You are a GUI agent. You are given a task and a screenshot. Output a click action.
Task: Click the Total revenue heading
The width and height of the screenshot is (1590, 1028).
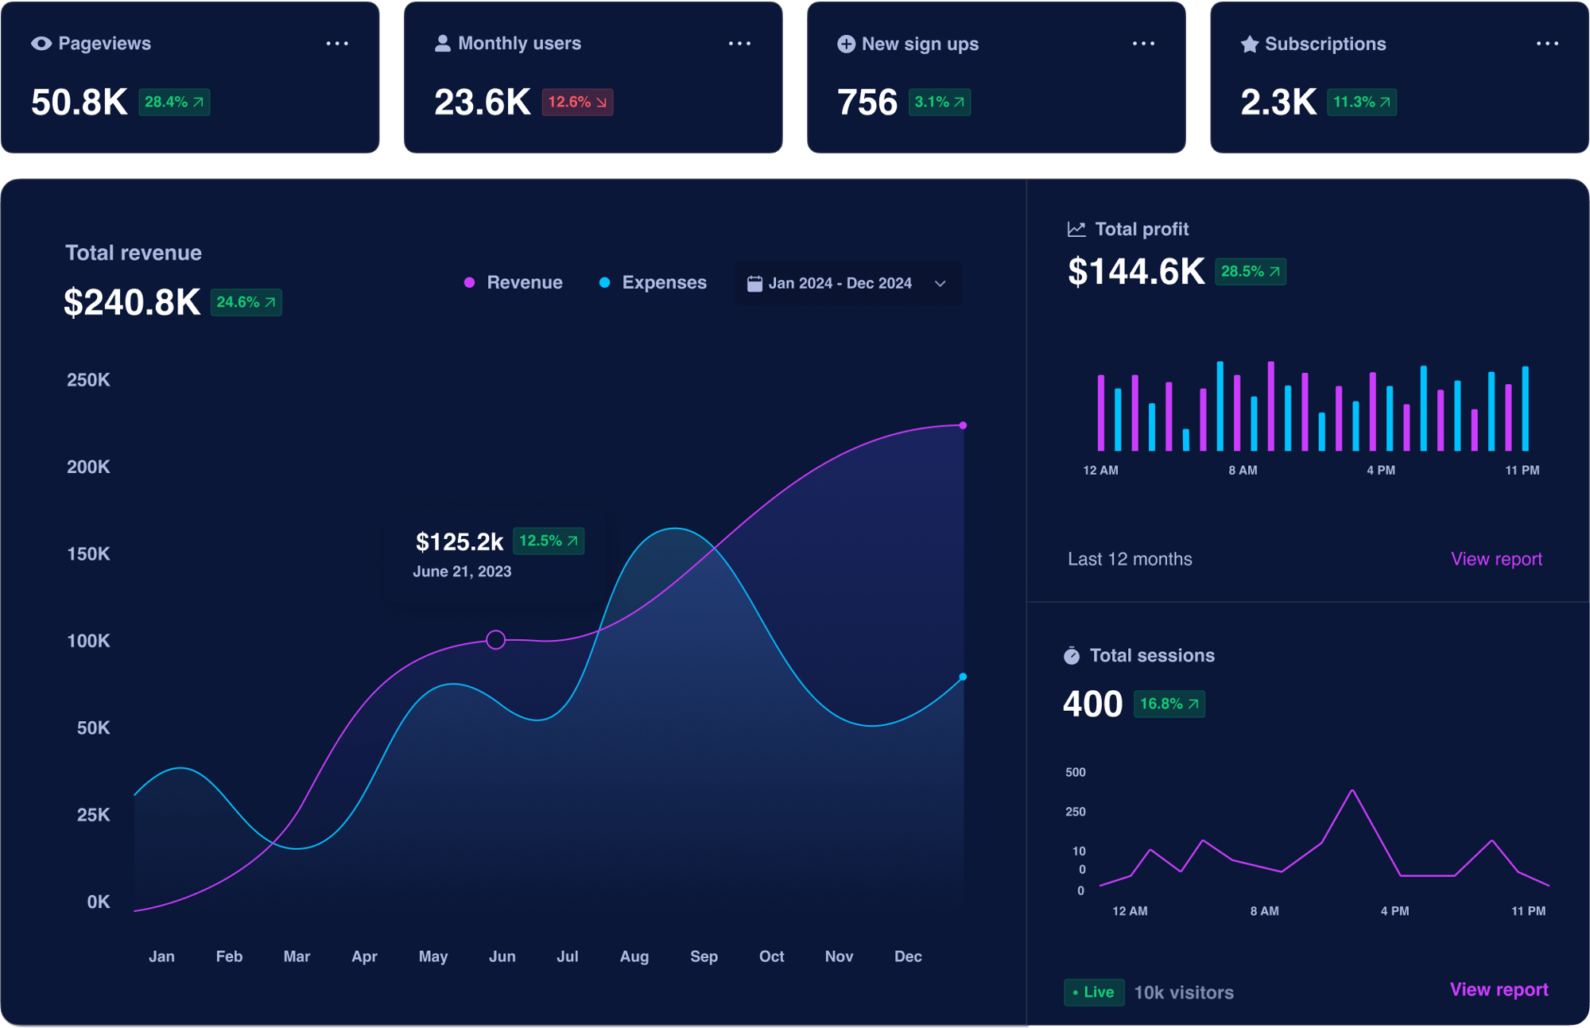click(x=133, y=254)
